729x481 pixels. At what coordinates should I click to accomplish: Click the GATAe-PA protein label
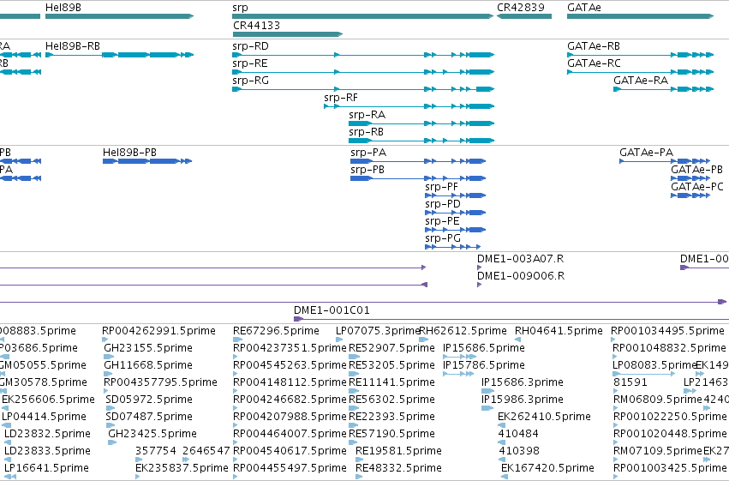(646, 153)
